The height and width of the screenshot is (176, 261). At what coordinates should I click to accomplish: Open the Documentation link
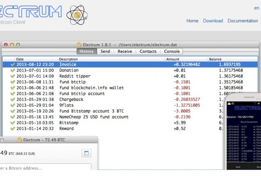pyautogui.click(x=243, y=21)
